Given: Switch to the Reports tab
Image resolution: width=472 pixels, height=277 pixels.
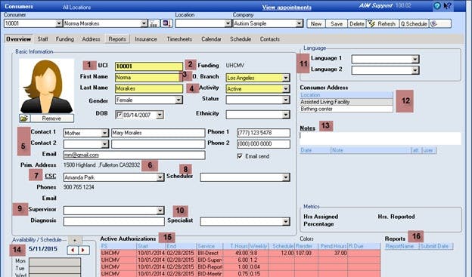Looking at the screenshot, I should pyautogui.click(x=117, y=39).
